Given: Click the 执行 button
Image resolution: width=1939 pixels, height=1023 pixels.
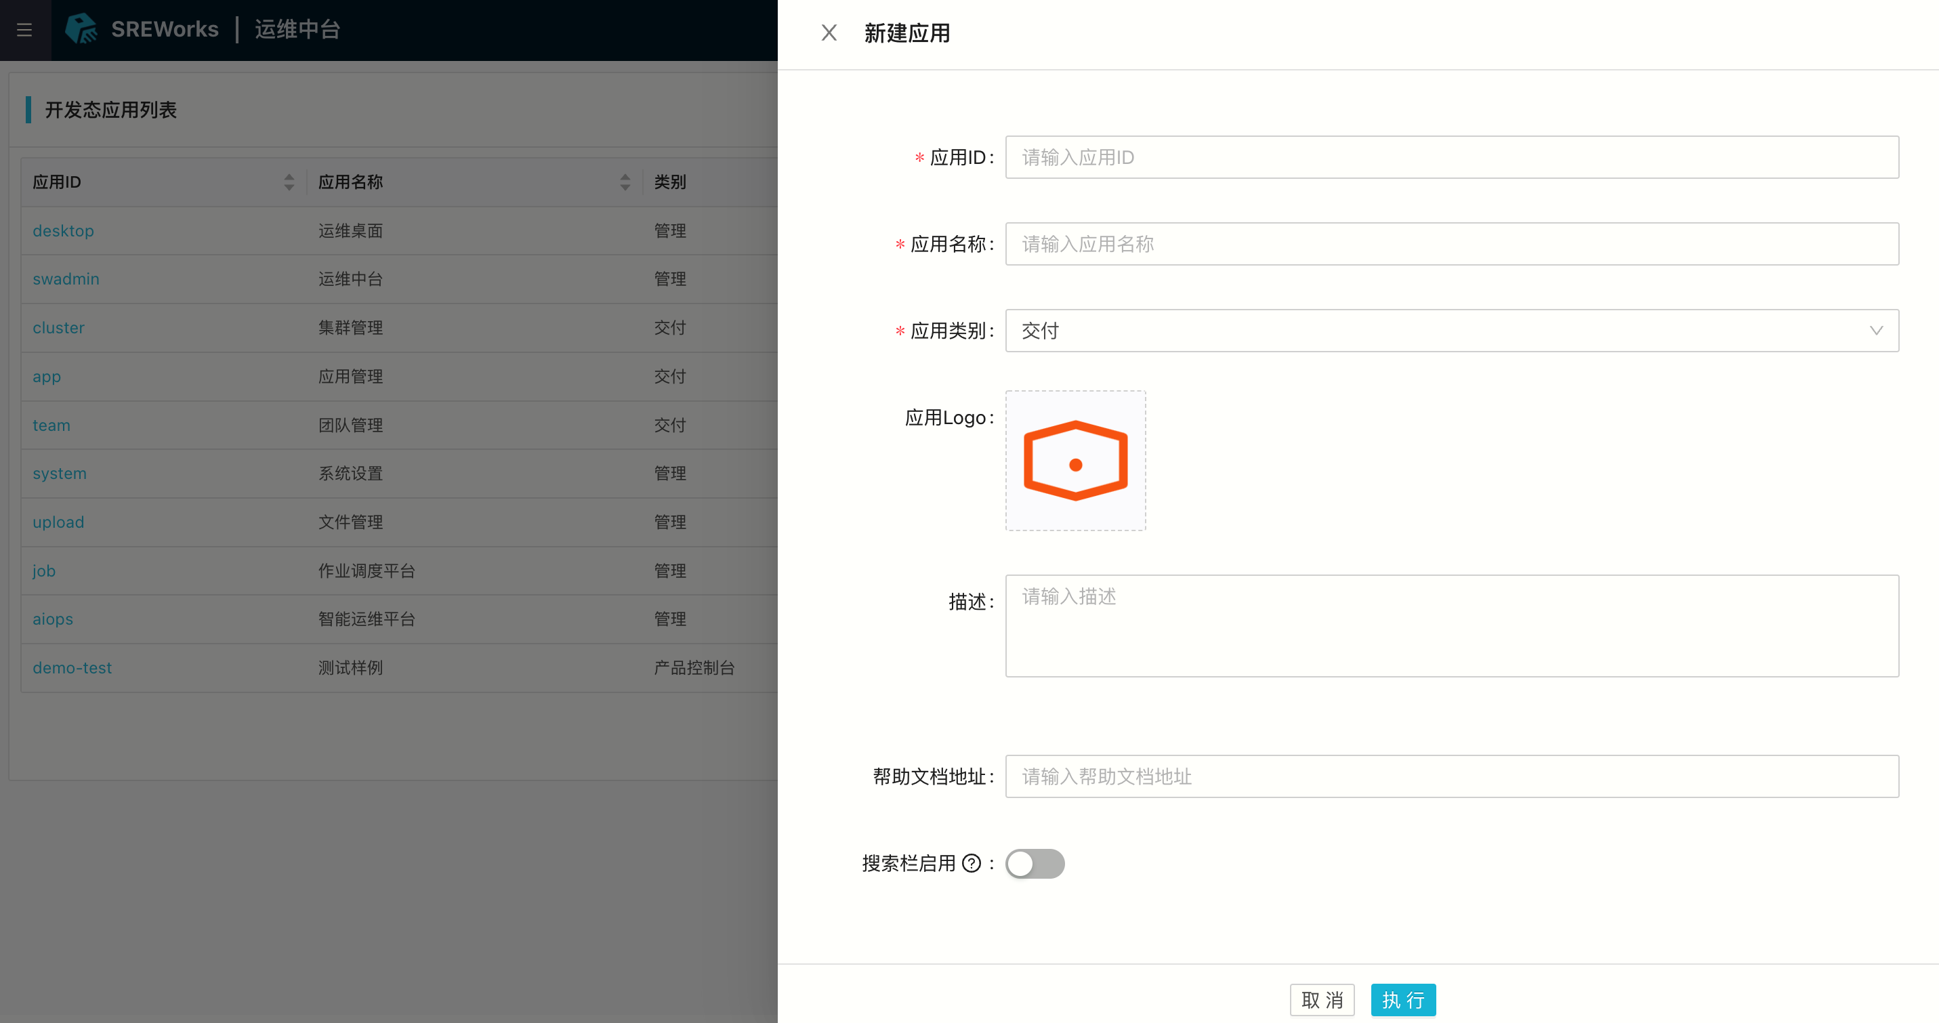Looking at the screenshot, I should (1402, 1000).
